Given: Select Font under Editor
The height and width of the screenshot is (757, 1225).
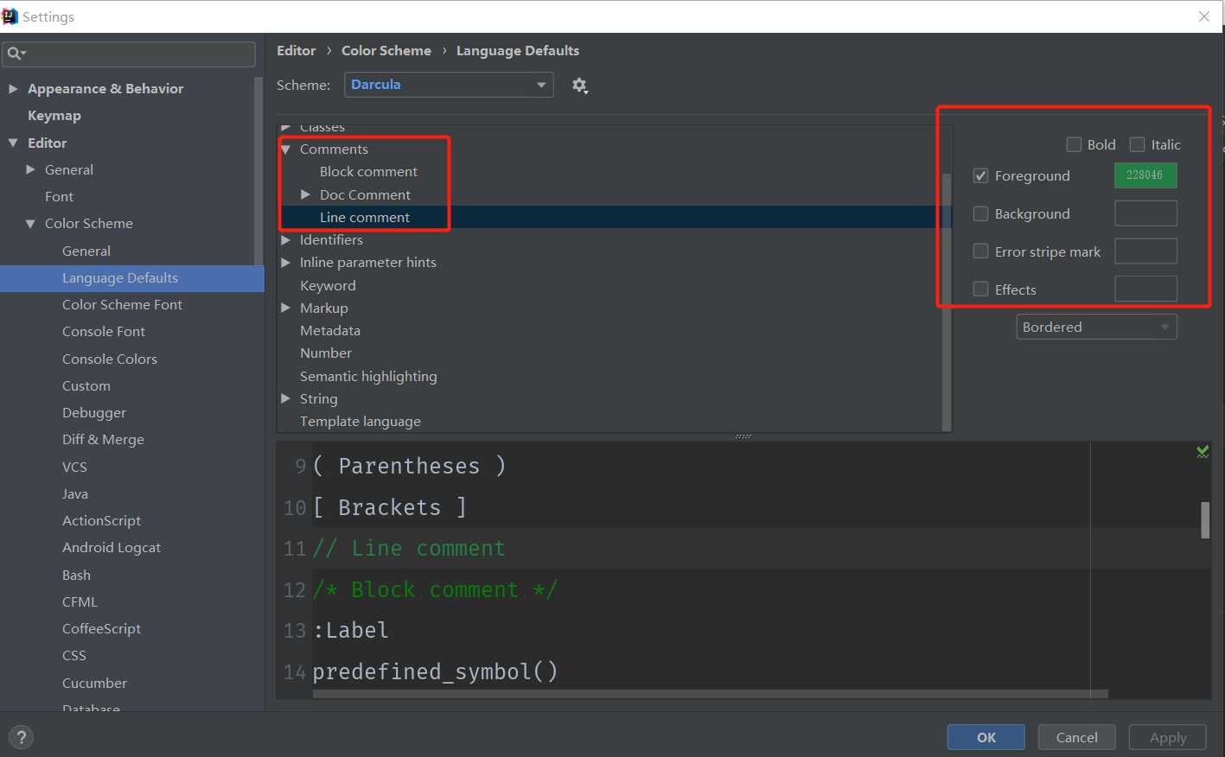Looking at the screenshot, I should [59, 196].
